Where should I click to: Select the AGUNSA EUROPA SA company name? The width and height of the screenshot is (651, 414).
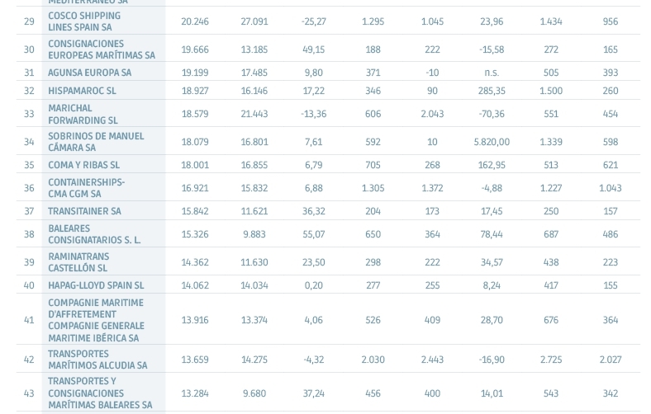(x=89, y=73)
